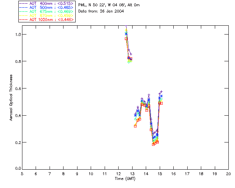Screen dimensions: 235x188
Task: Click the 0.6 y-axis tick label
Action: pyautogui.click(x=18, y=88)
